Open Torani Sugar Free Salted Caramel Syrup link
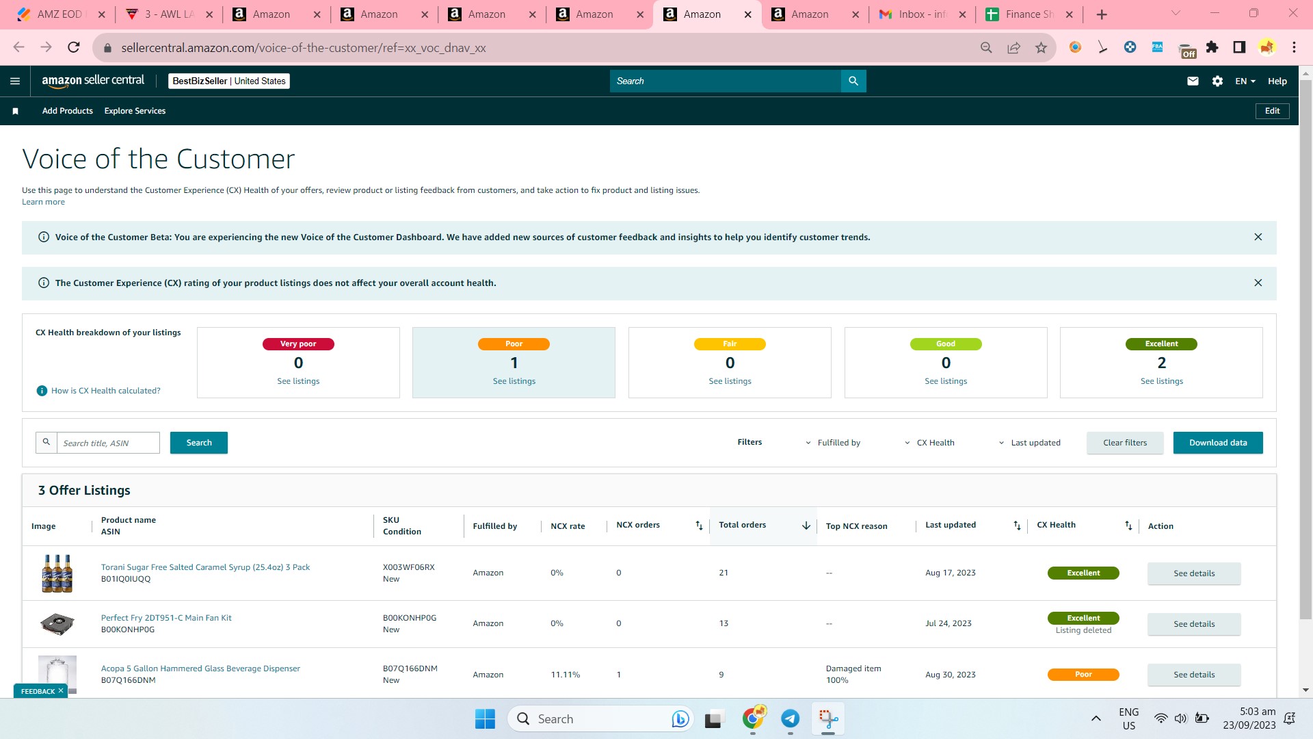This screenshot has height=739, width=1313. coord(205,567)
